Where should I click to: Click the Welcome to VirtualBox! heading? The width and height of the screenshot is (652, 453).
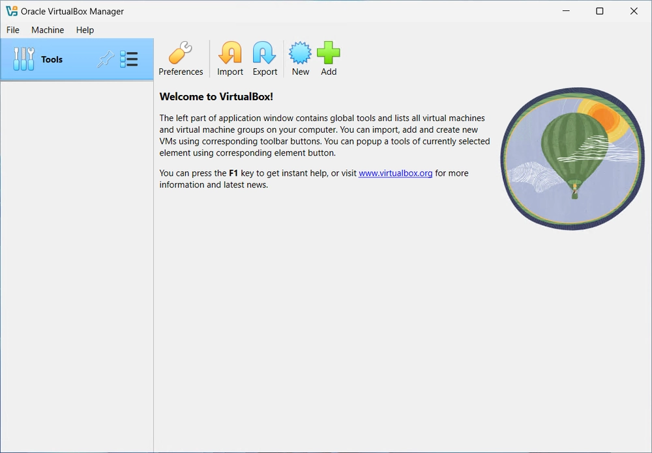(x=216, y=97)
